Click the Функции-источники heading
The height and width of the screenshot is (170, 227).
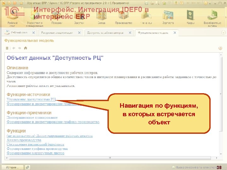28,94
